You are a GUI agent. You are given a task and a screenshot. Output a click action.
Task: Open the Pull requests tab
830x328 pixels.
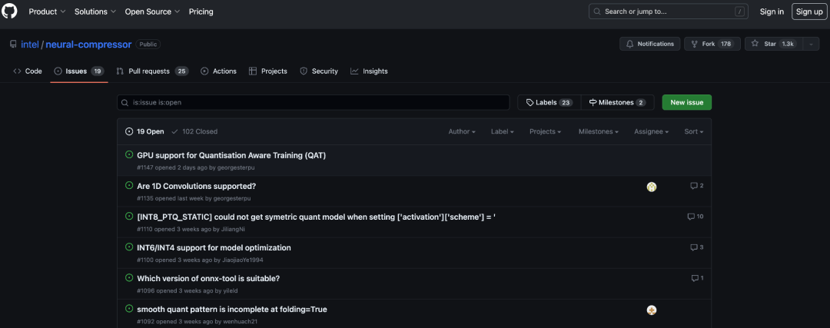point(152,71)
